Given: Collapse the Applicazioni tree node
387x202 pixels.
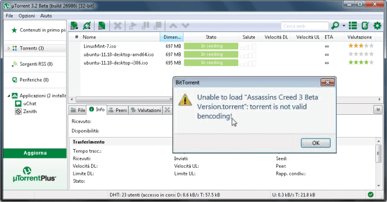Looking at the screenshot, I should (9, 95).
